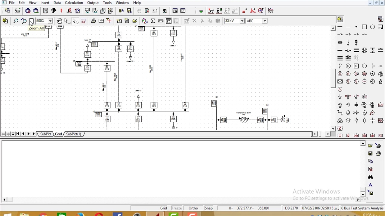Screen dimensions: 385x216
Task: Toggle Ortho mode in status bar
Action: click(193, 208)
